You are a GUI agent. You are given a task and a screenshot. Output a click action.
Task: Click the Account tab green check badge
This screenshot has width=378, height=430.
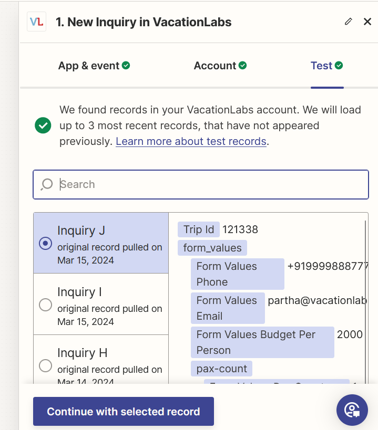pos(242,66)
